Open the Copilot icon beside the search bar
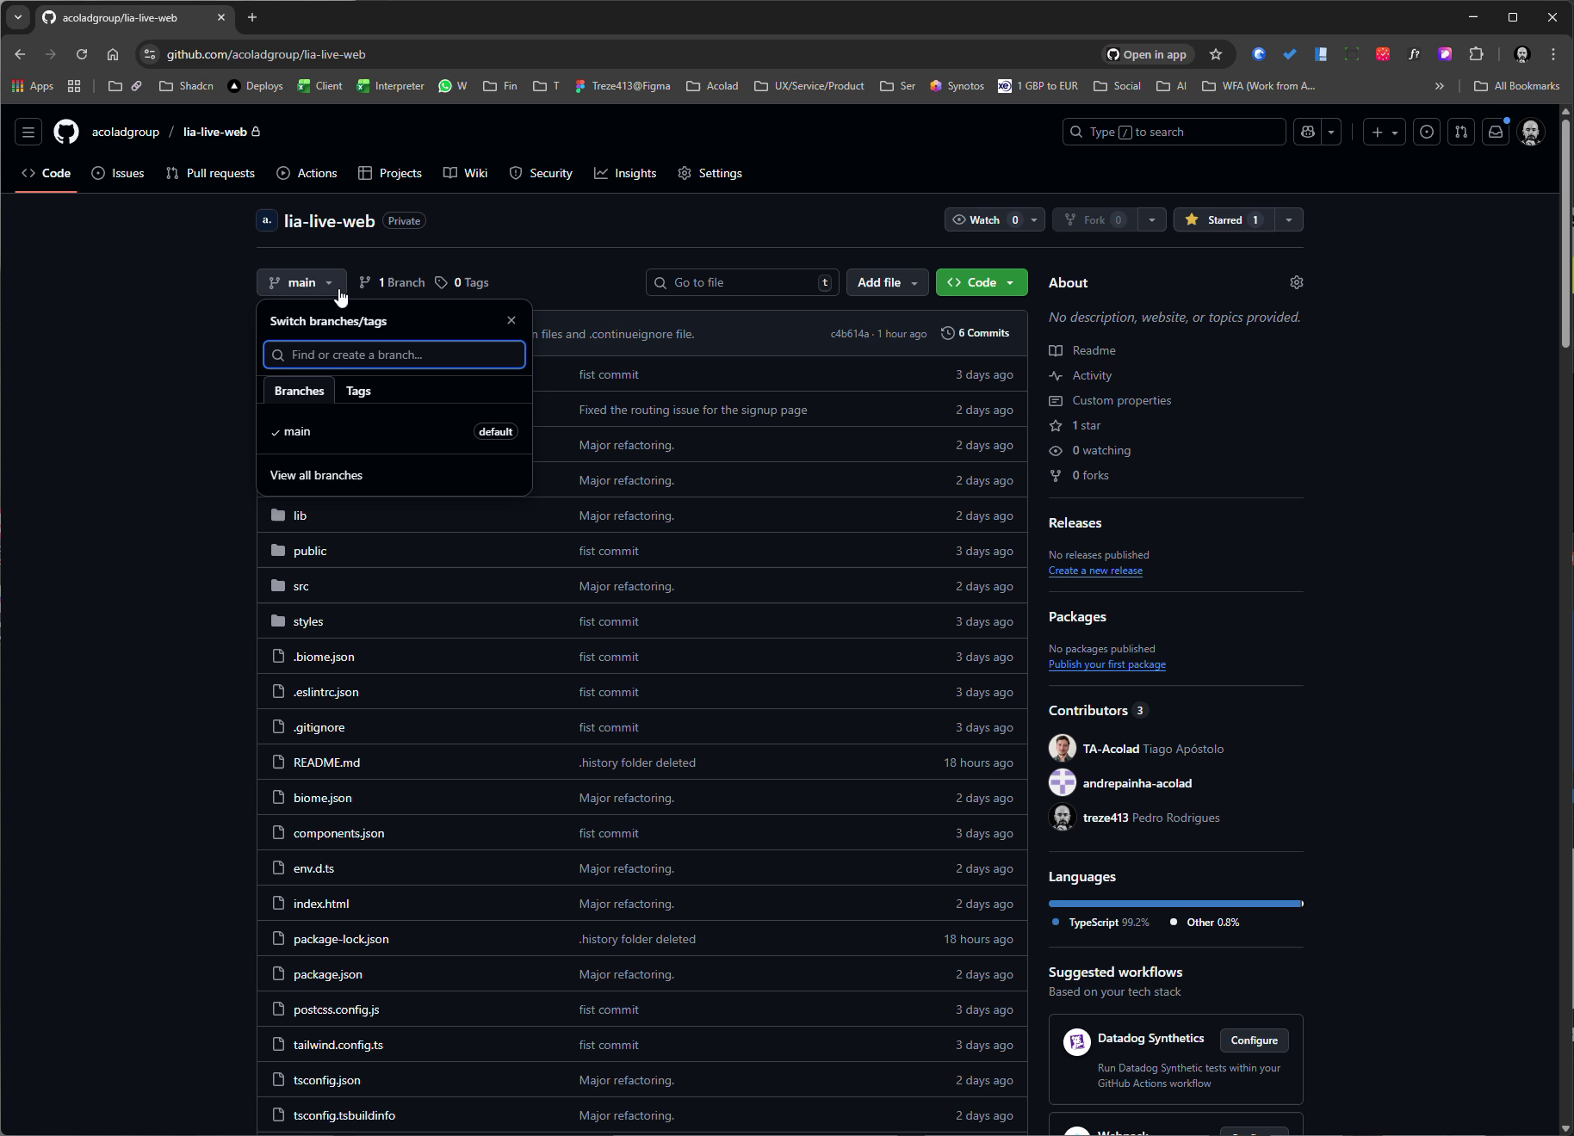This screenshot has height=1136, width=1574. point(1307,131)
